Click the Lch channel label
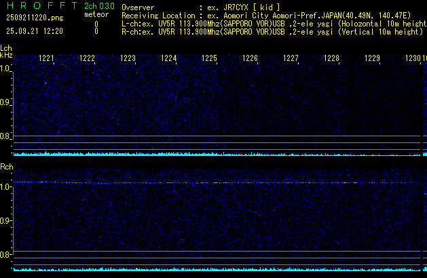 [x=6, y=48]
